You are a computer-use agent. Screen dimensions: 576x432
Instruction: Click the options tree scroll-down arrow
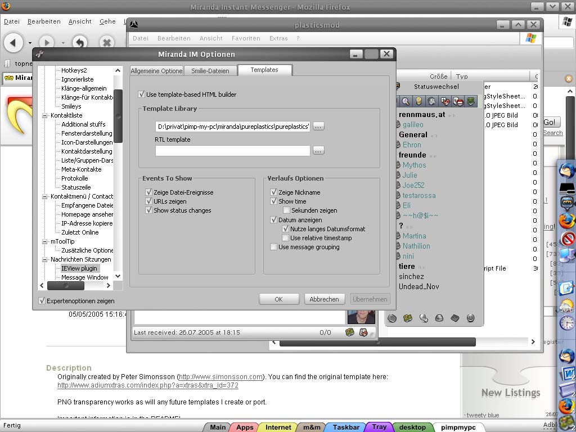[118, 276]
